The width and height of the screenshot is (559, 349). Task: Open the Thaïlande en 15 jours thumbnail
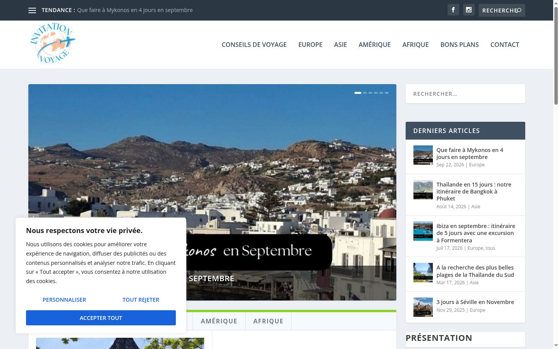(x=423, y=190)
